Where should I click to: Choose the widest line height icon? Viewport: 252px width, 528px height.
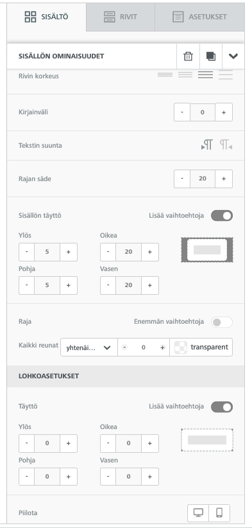pos(226,75)
